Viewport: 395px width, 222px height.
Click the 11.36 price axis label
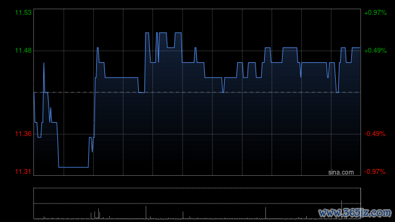point(23,134)
